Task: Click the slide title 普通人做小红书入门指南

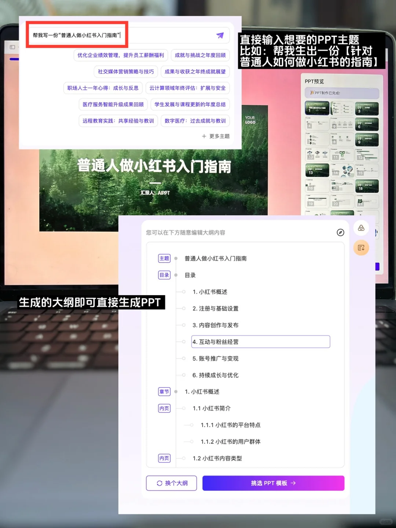Action: 154,166
